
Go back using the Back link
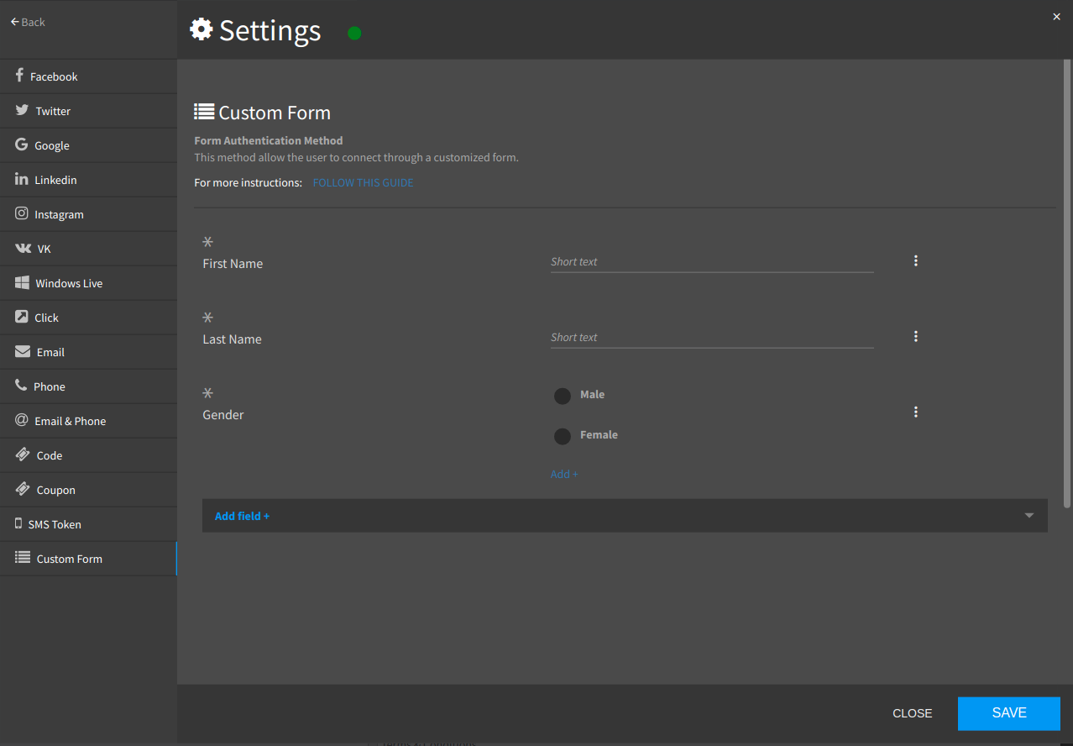[x=28, y=22]
